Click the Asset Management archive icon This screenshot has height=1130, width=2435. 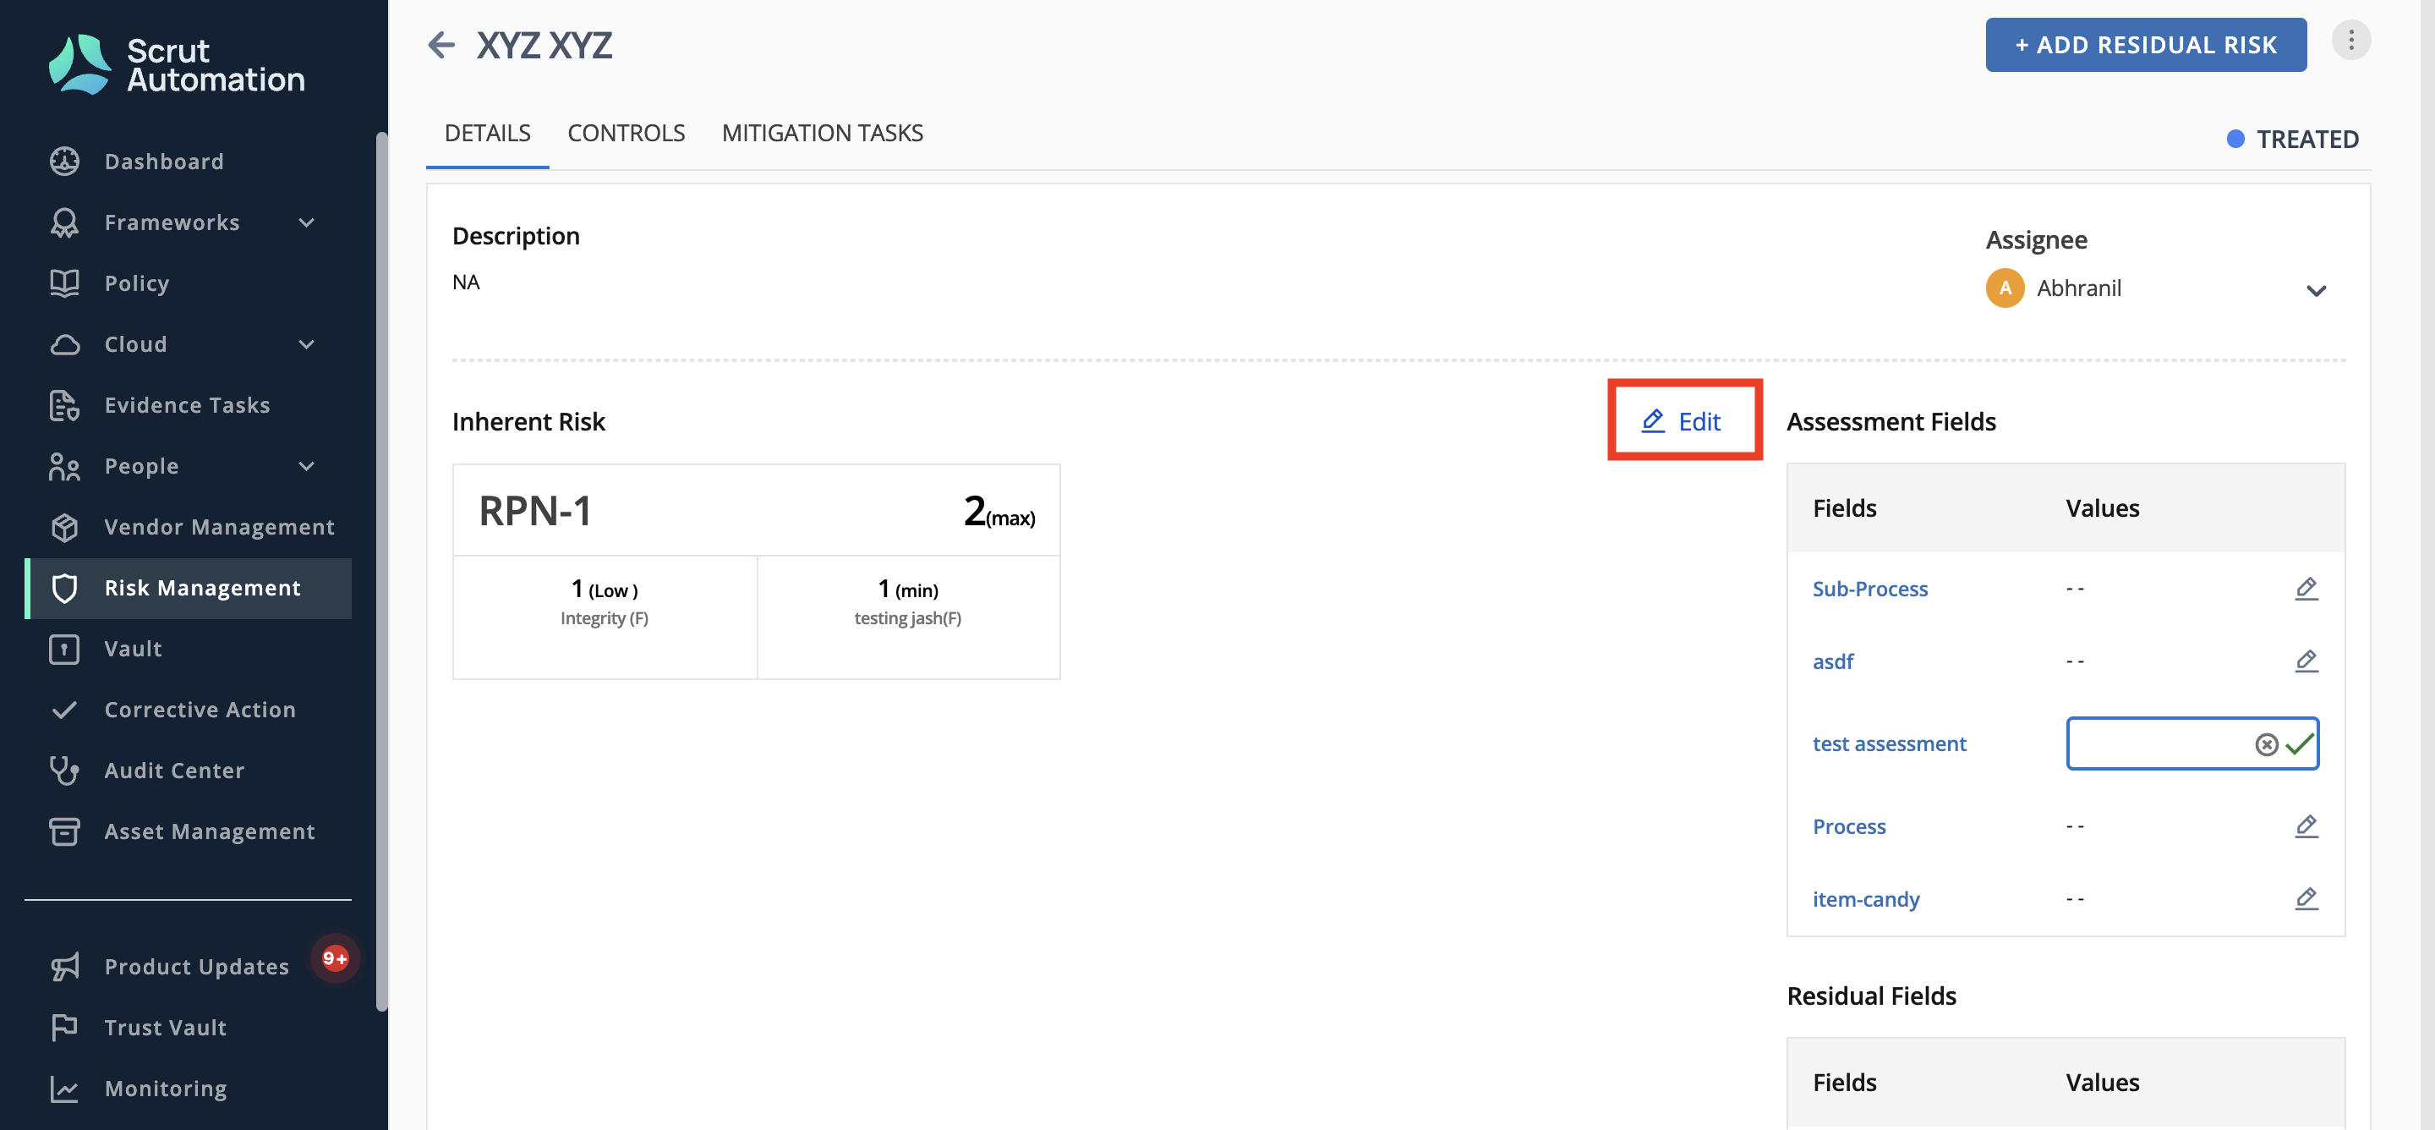(x=64, y=831)
